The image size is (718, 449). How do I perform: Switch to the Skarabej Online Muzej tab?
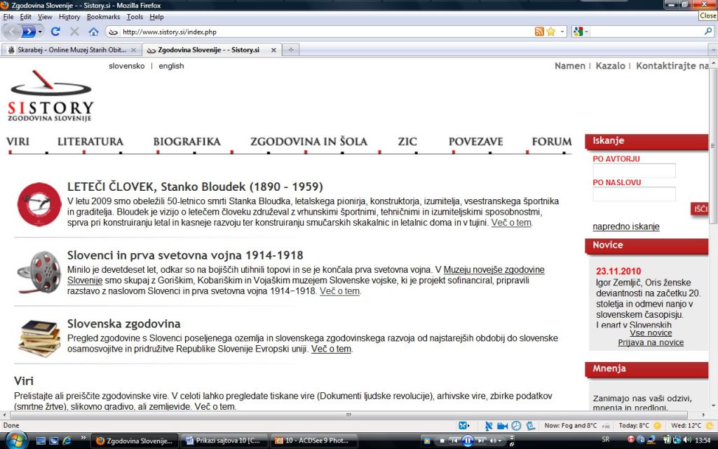(71, 50)
